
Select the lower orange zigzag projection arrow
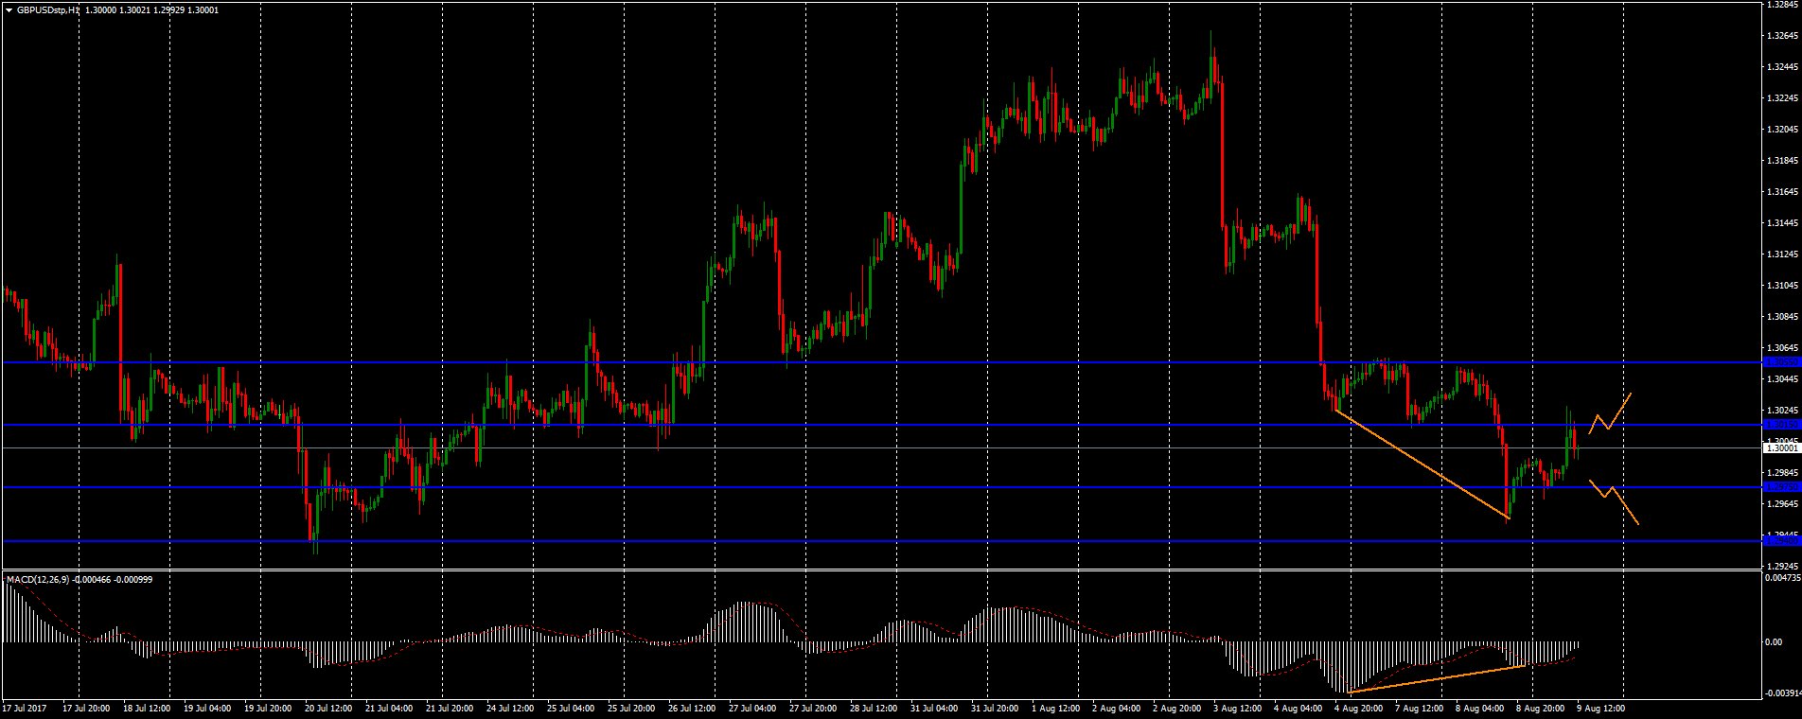(x=1614, y=500)
